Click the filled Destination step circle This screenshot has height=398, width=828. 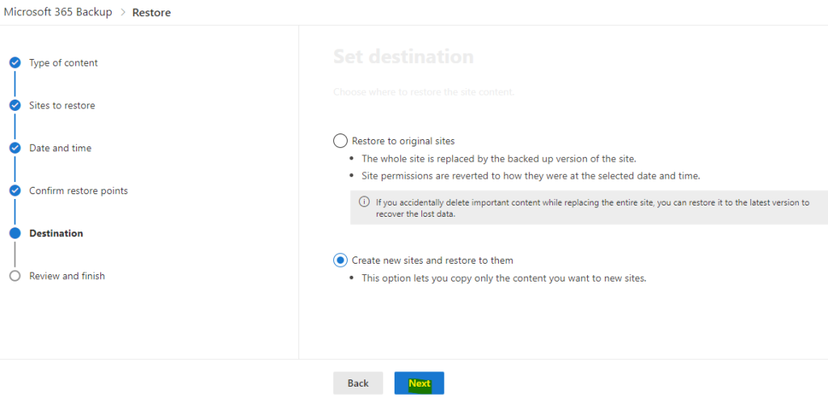[15, 233]
